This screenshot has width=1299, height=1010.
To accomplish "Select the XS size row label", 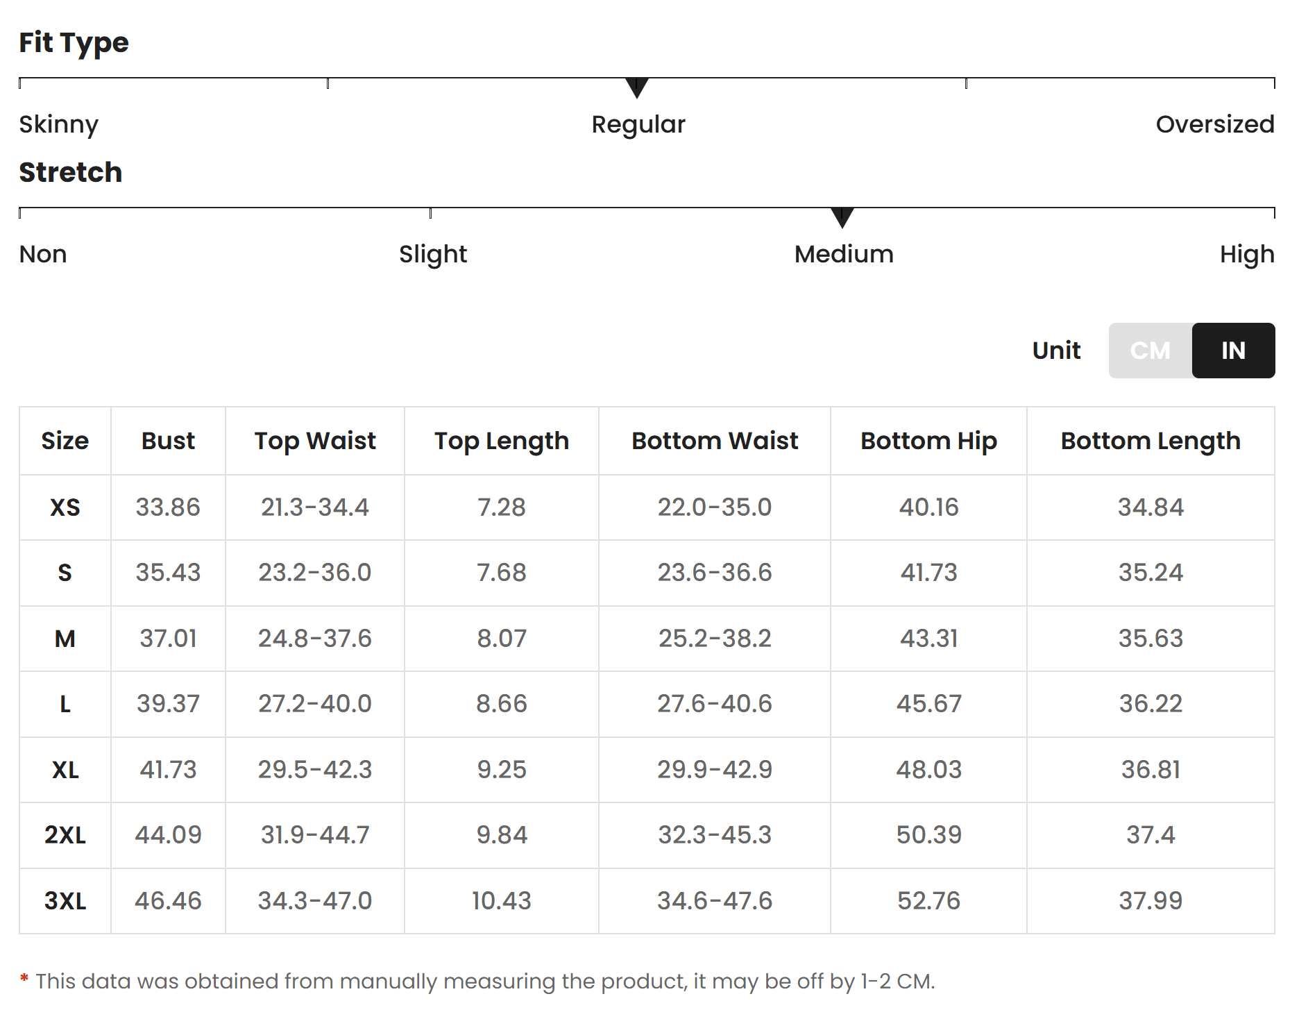I will click(65, 507).
